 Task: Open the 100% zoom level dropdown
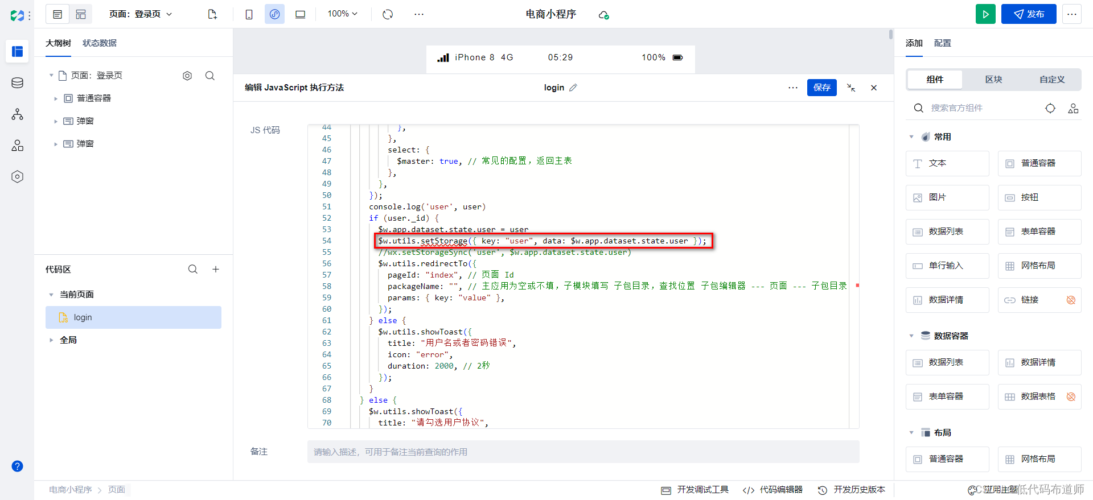click(343, 14)
